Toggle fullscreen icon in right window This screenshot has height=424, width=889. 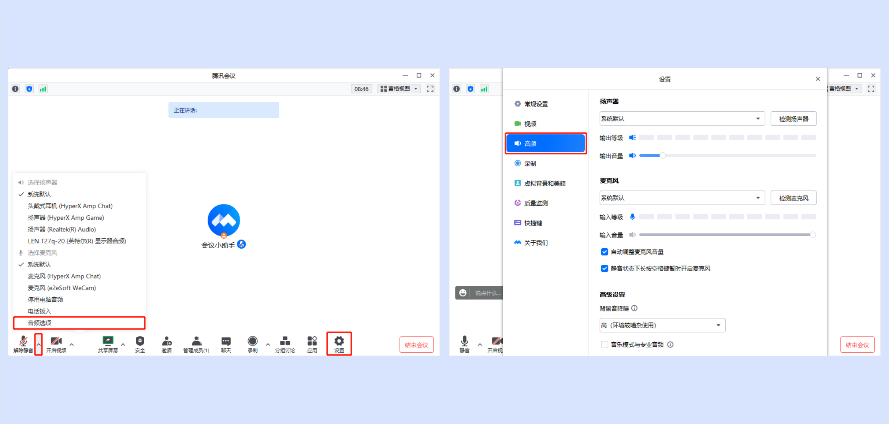(871, 89)
